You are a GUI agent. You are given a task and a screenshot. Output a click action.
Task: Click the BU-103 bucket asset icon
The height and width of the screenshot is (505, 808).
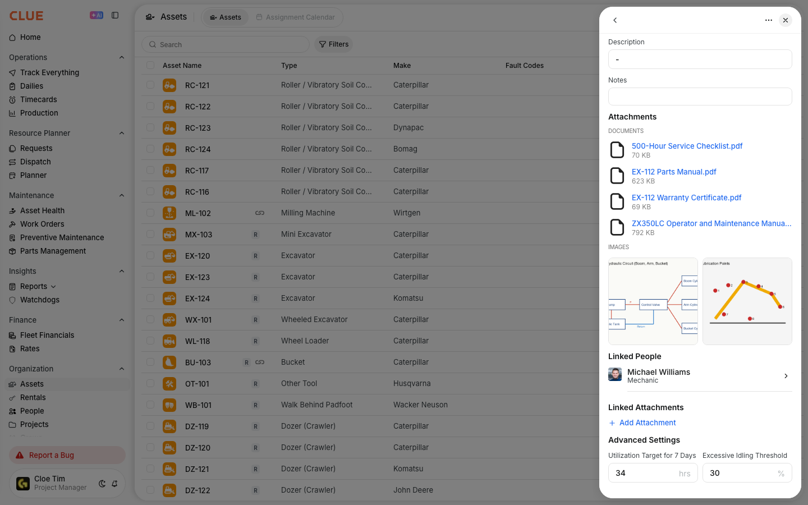(x=169, y=362)
